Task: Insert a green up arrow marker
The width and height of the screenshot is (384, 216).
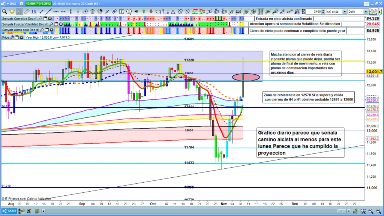Action: [x=144, y=11]
